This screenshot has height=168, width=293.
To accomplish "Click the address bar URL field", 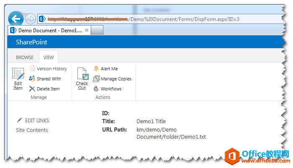I will coord(161,19).
